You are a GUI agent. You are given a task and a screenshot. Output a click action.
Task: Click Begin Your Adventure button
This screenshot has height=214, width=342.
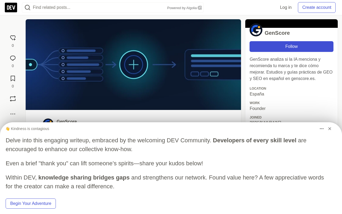click(x=31, y=204)
